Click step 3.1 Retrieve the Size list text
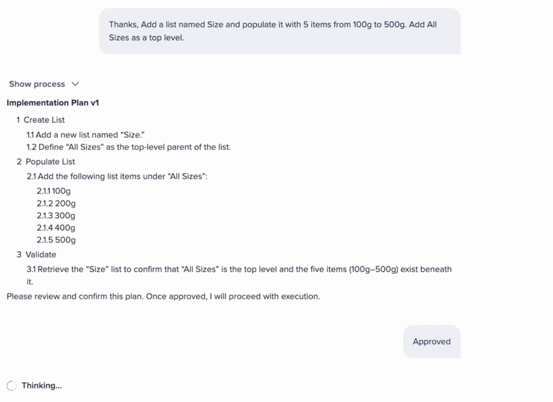Viewport: 553px width, 402px height. tap(239, 270)
